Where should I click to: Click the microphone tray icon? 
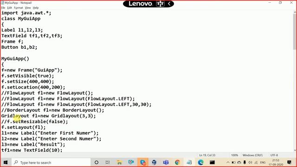(245, 162)
